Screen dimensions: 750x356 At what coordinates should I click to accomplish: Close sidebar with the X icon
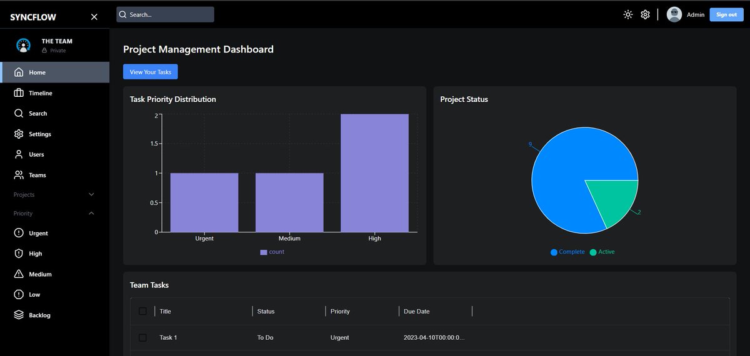point(94,17)
